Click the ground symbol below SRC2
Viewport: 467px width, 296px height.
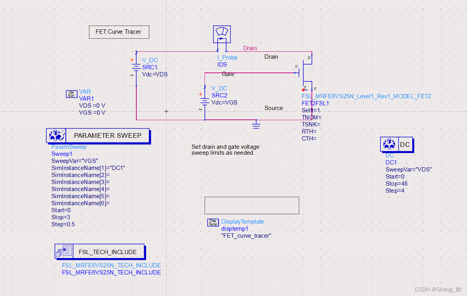(256, 125)
